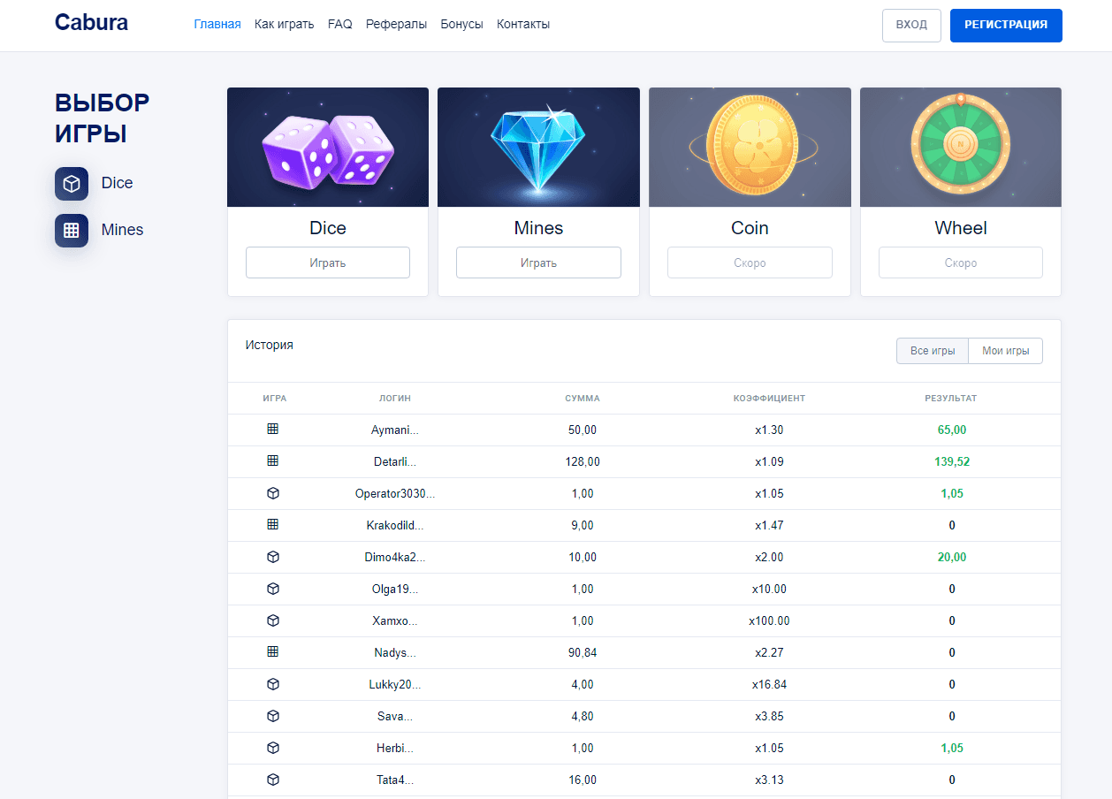Click the Wheel game thumbnail image

tap(960, 147)
